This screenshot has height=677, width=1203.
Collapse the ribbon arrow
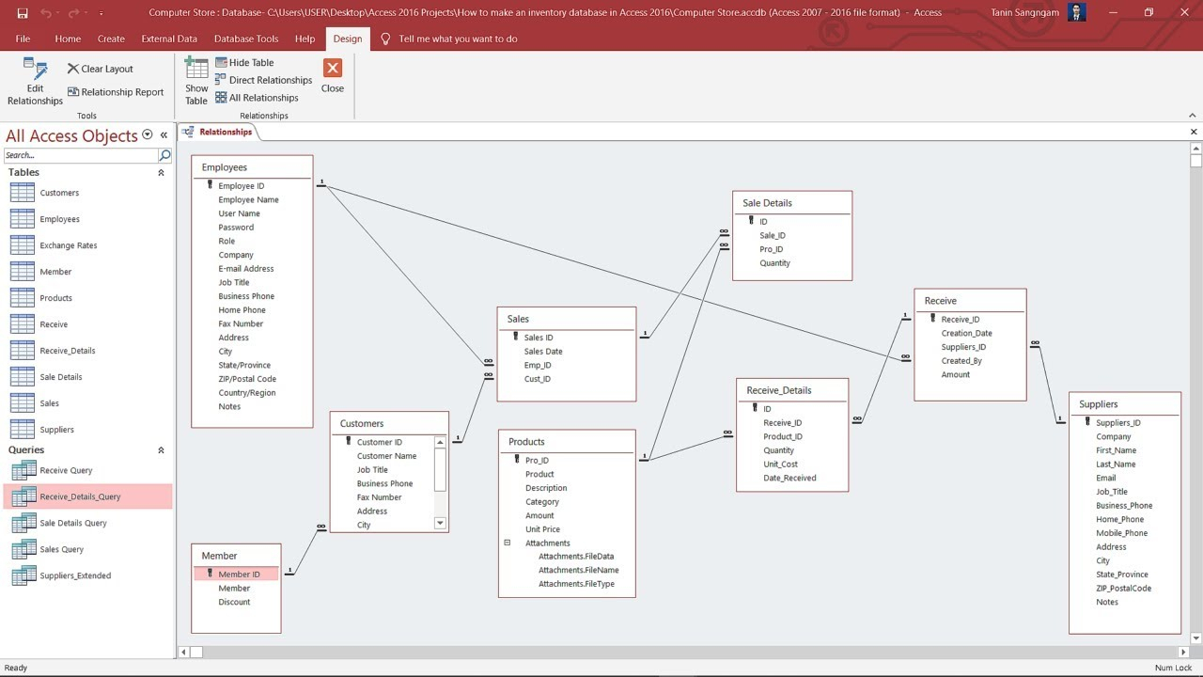point(1193,115)
